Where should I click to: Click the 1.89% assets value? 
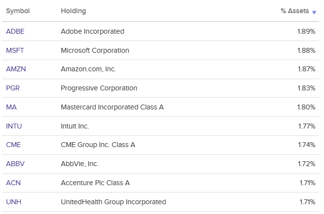[306, 31]
